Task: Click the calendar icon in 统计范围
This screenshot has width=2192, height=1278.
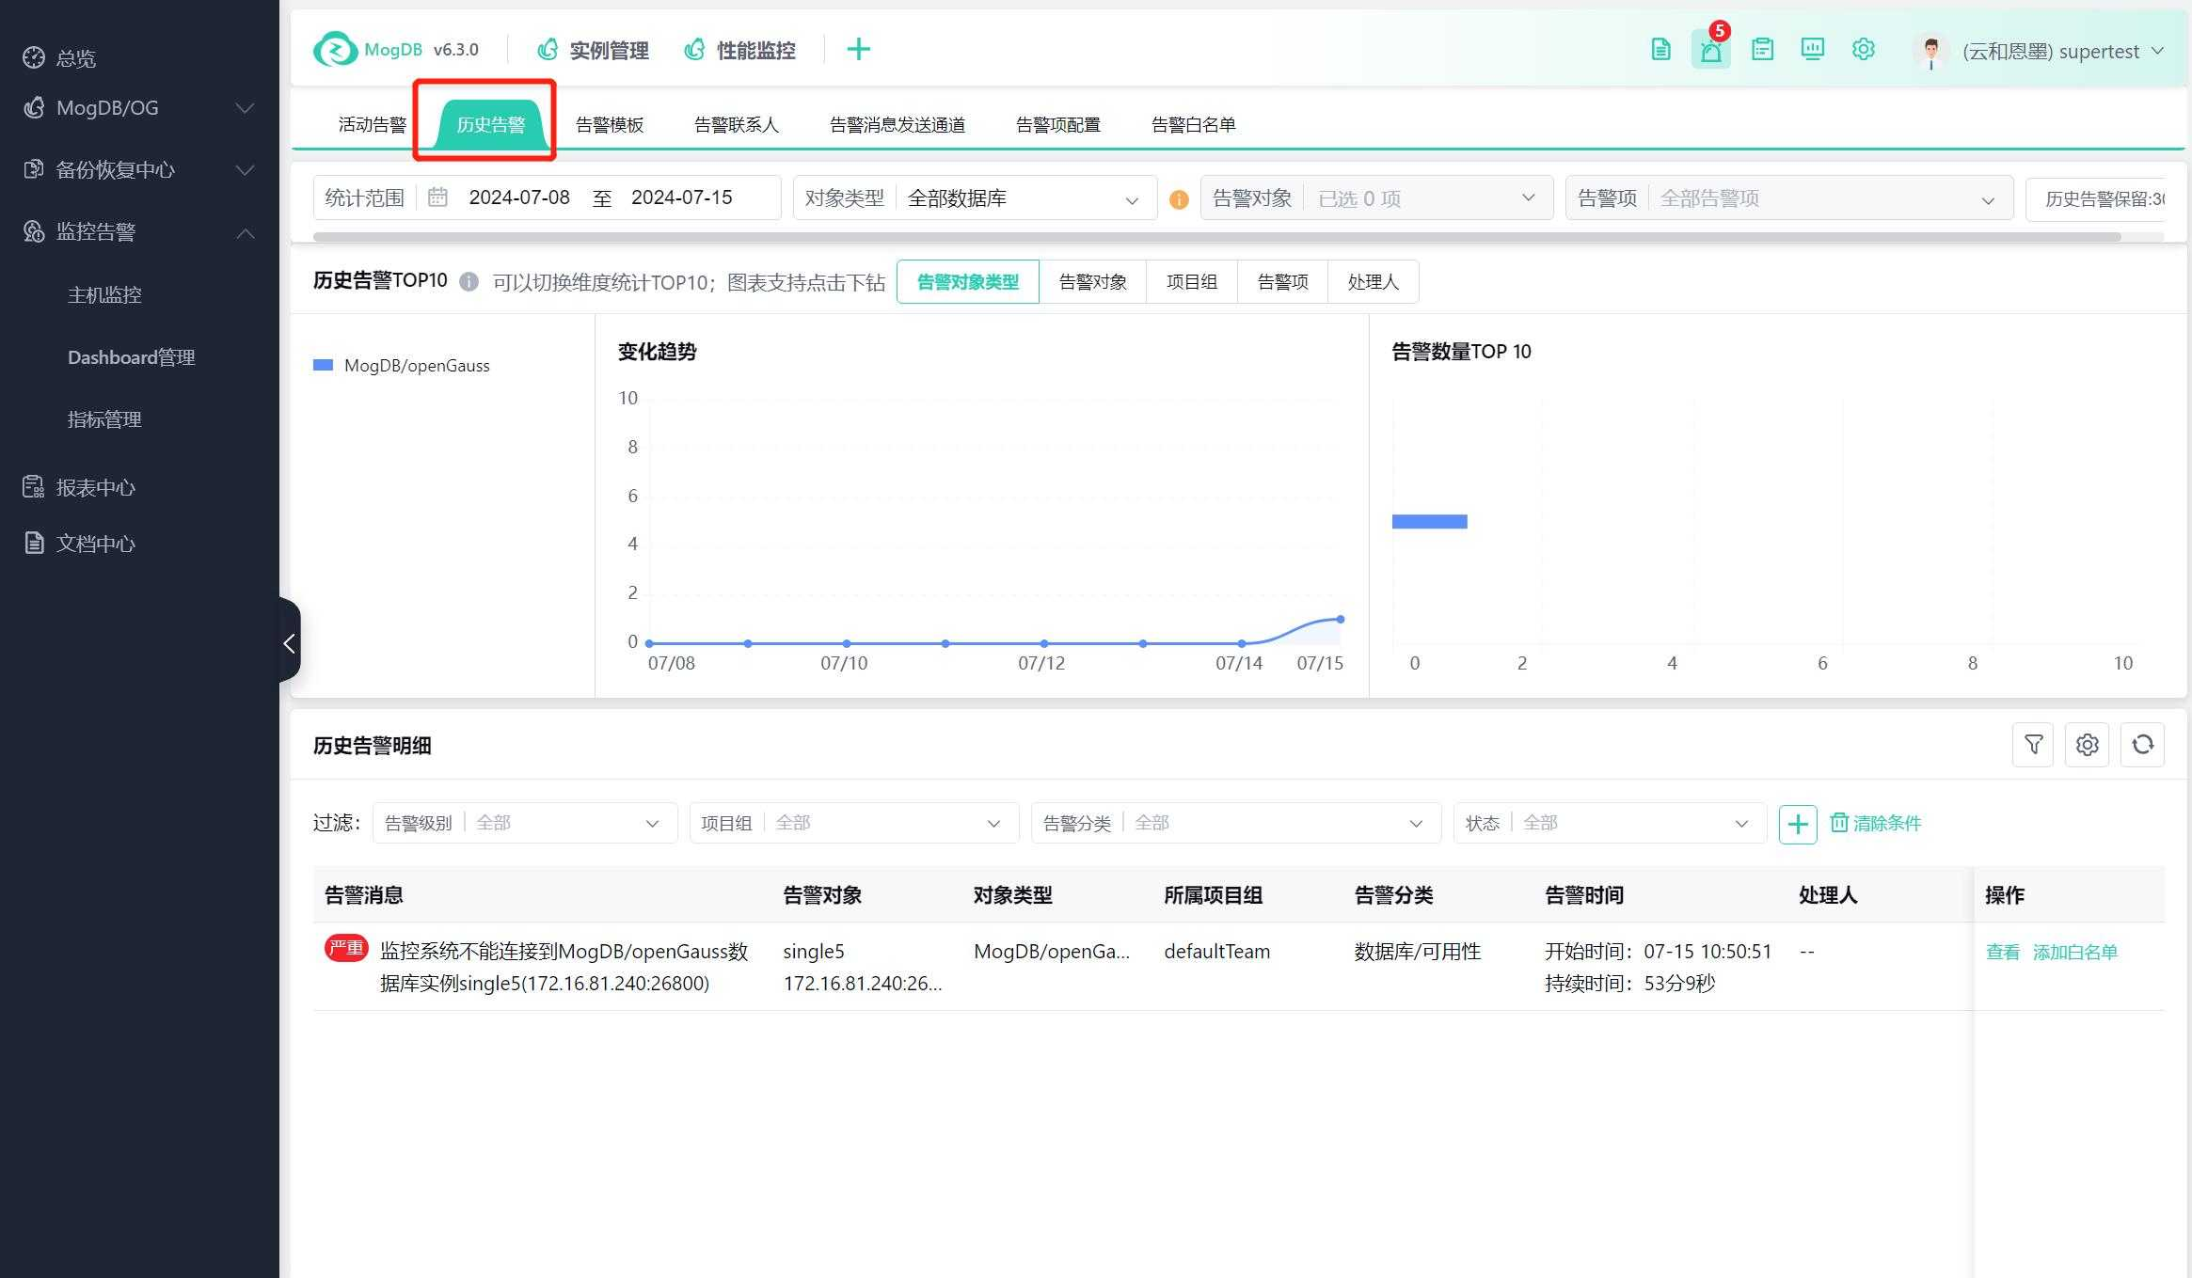Action: (x=437, y=197)
